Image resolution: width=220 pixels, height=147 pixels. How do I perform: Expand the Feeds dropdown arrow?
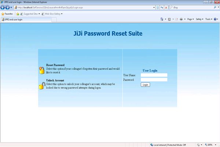(173, 19)
